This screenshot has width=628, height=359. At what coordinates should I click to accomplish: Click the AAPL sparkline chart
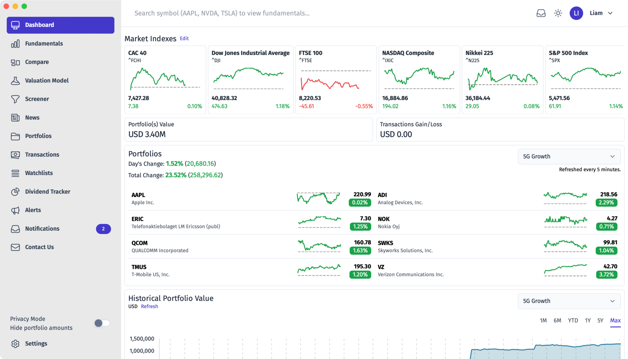(x=319, y=199)
